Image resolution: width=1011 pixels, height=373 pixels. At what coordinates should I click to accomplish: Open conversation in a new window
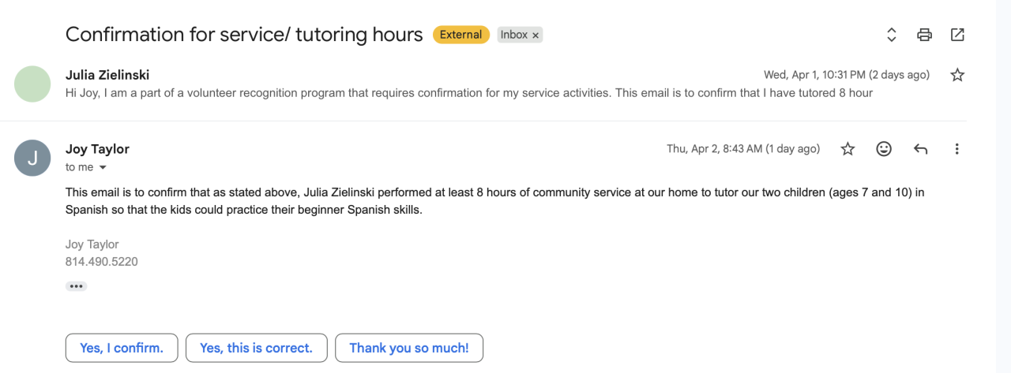pos(957,35)
